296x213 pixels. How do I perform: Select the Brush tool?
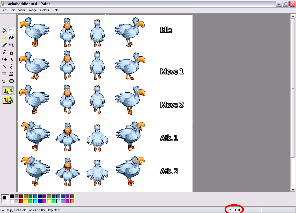coord(11,52)
